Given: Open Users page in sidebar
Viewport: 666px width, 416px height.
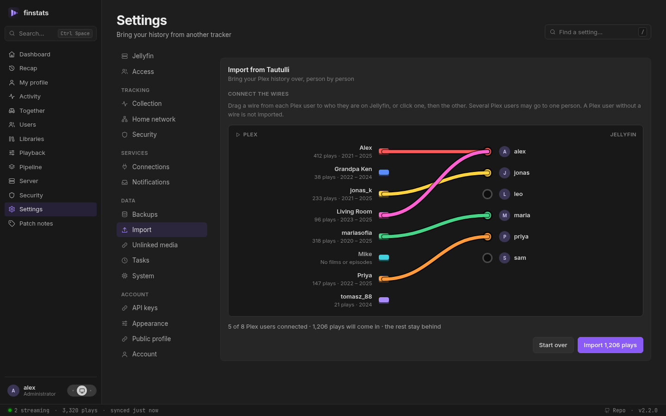Looking at the screenshot, I should click(51, 125).
